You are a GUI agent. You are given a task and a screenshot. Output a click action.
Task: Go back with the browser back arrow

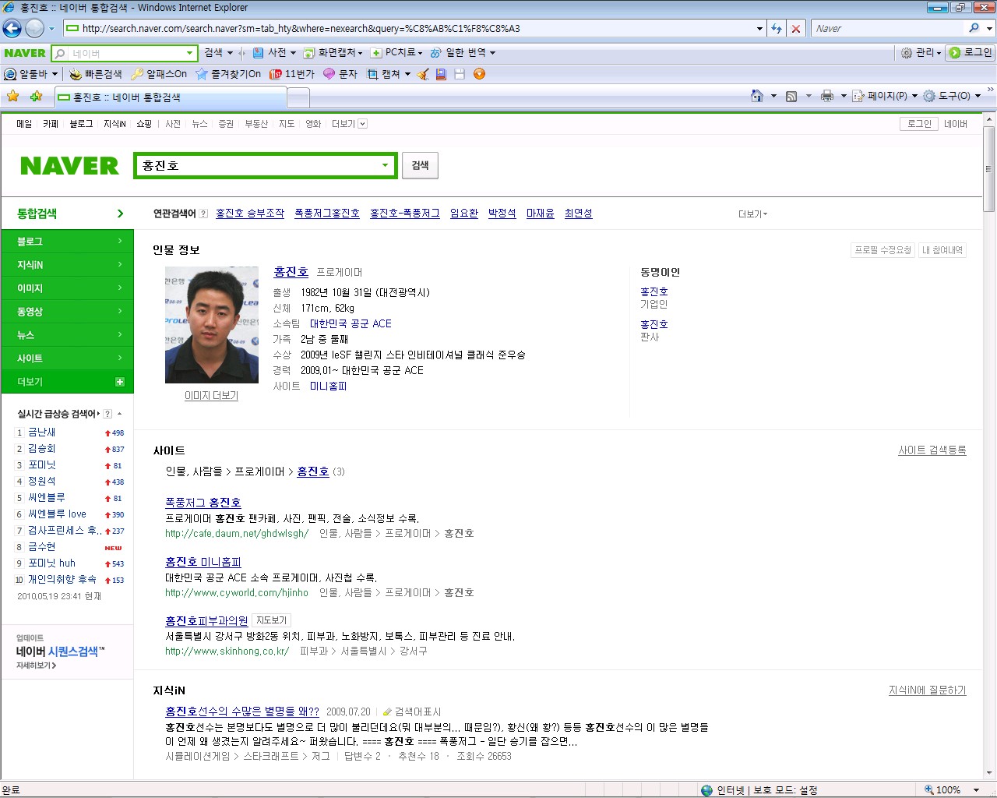pyautogui.click(x=12, y=29)
